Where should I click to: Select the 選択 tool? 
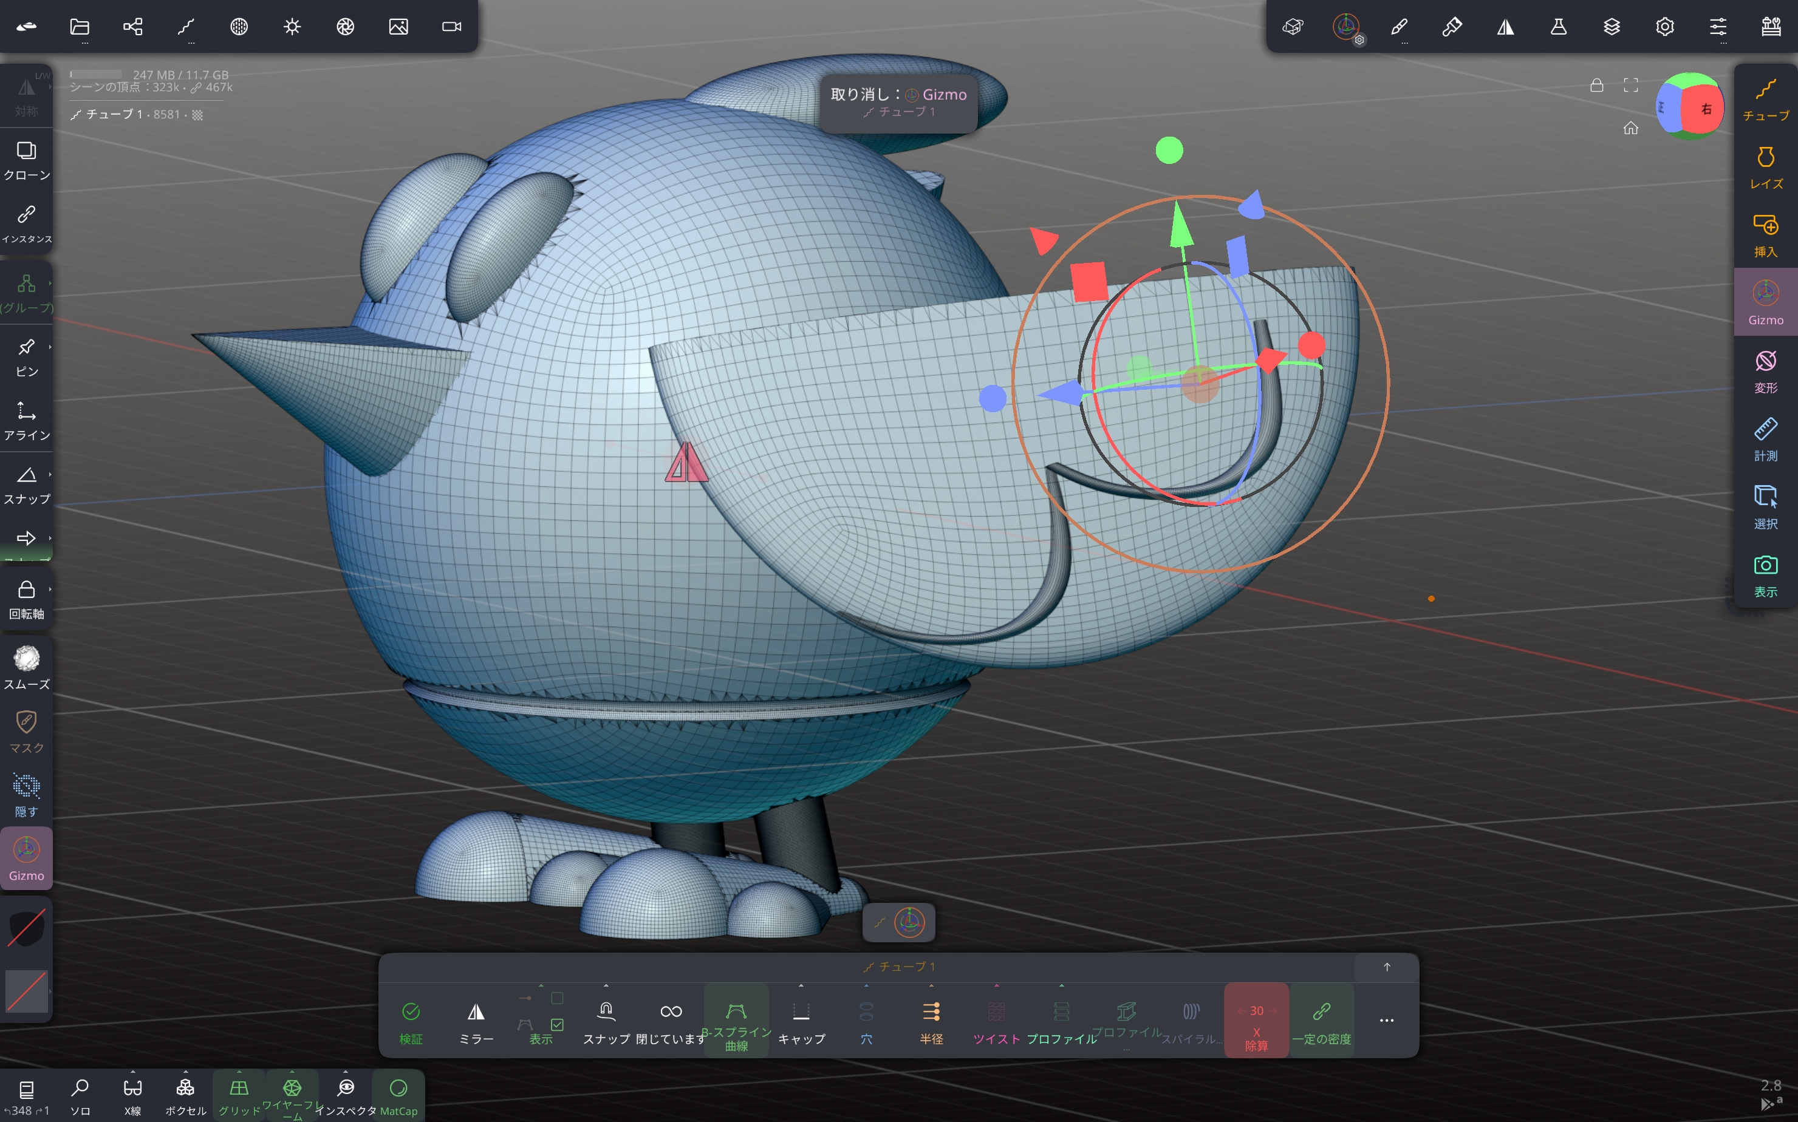(1765, 508)
